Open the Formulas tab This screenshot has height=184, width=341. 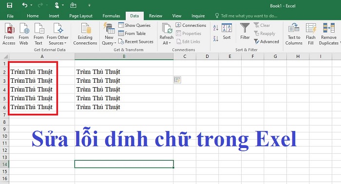tap(111, 16)
